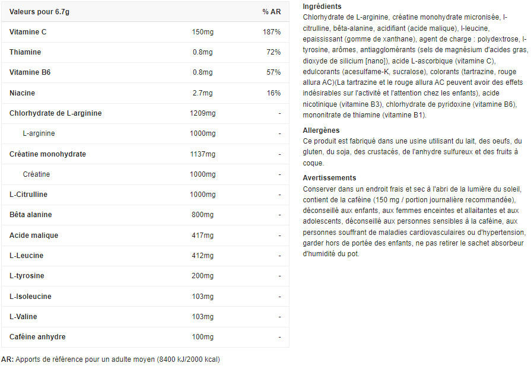
Task: Click the AR reference footnote text
Action: [x=110, y=359]
